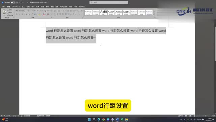Click the Phonetic Guide icon
The image size is (216, 122).
(x=48, y=11)
